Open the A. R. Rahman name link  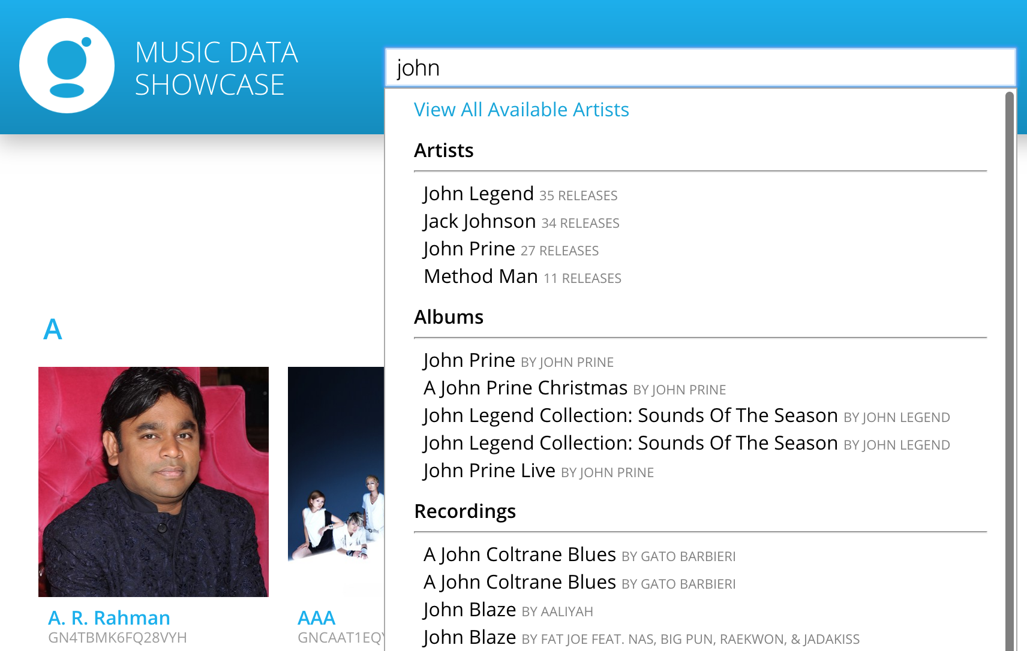pyautogui.click(x=109, y=617)
